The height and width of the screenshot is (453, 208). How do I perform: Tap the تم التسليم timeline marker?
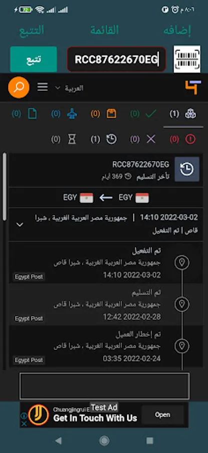[x=182, y=304]
